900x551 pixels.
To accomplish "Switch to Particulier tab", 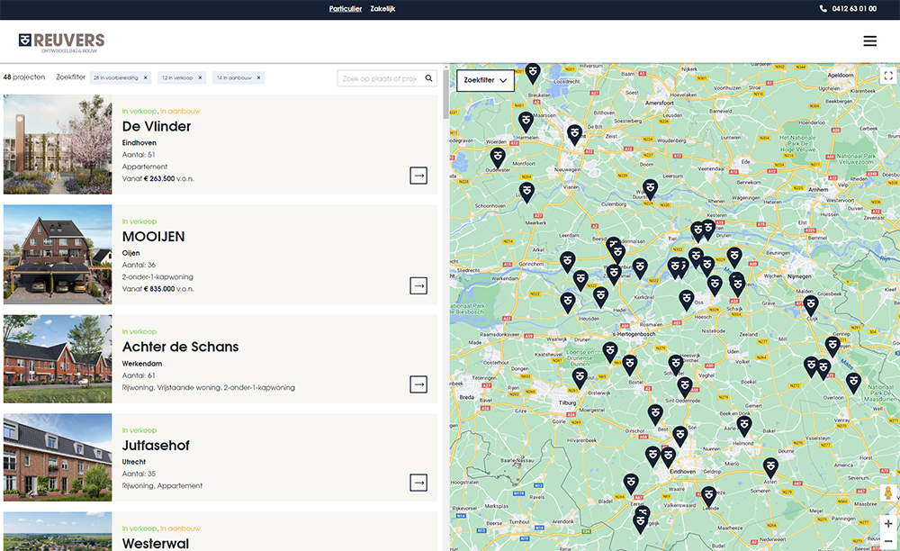I will pyautogui.click(x=346, y=8).
